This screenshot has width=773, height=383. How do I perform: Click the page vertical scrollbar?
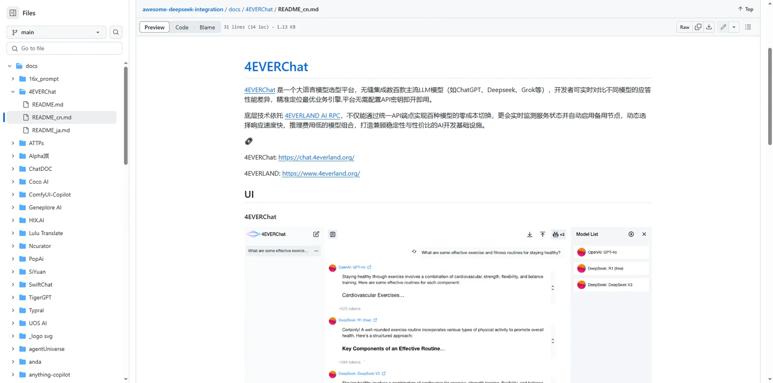[770, 96]
